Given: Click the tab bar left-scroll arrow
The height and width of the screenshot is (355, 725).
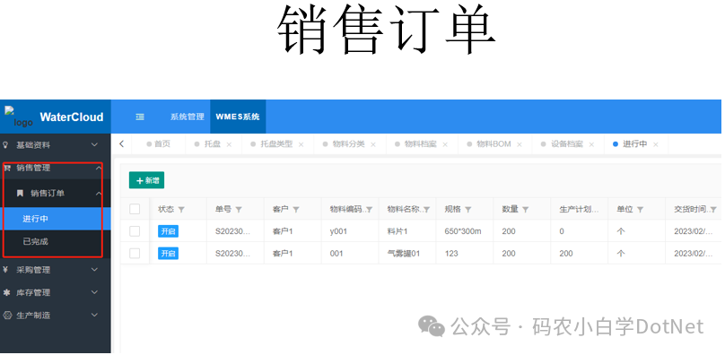Looking at the screenshot, I should (x=122, y=143).
